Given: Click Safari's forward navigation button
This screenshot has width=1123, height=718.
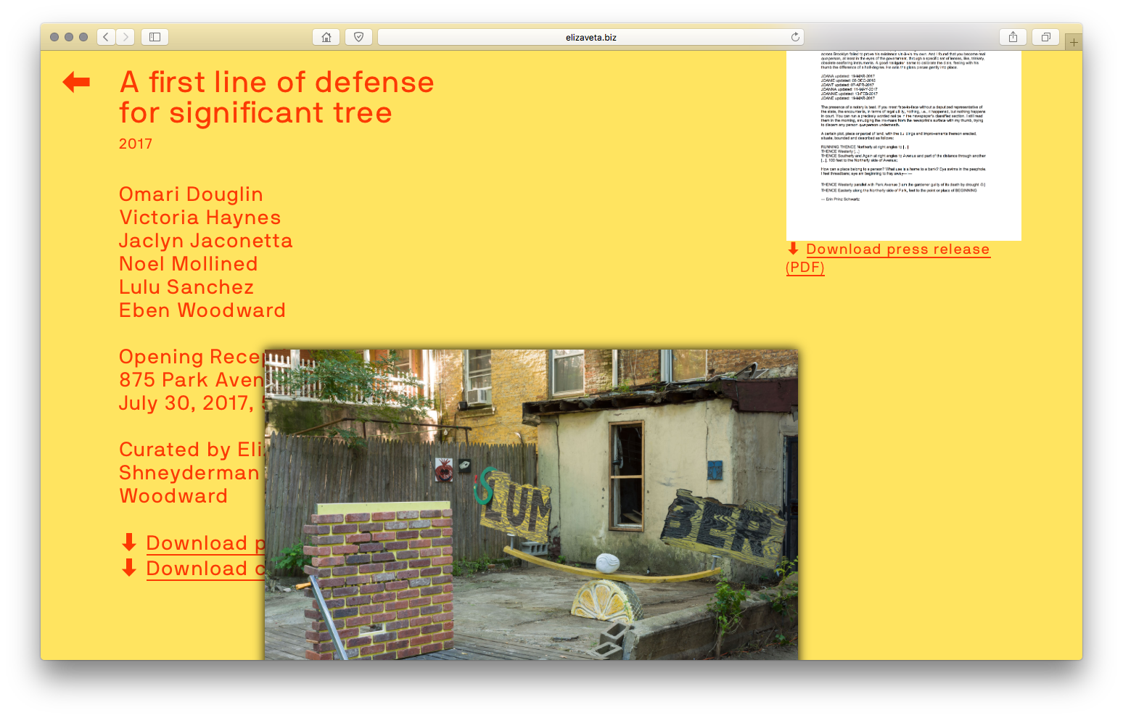Looking at the screenshot, I should 126,37.
